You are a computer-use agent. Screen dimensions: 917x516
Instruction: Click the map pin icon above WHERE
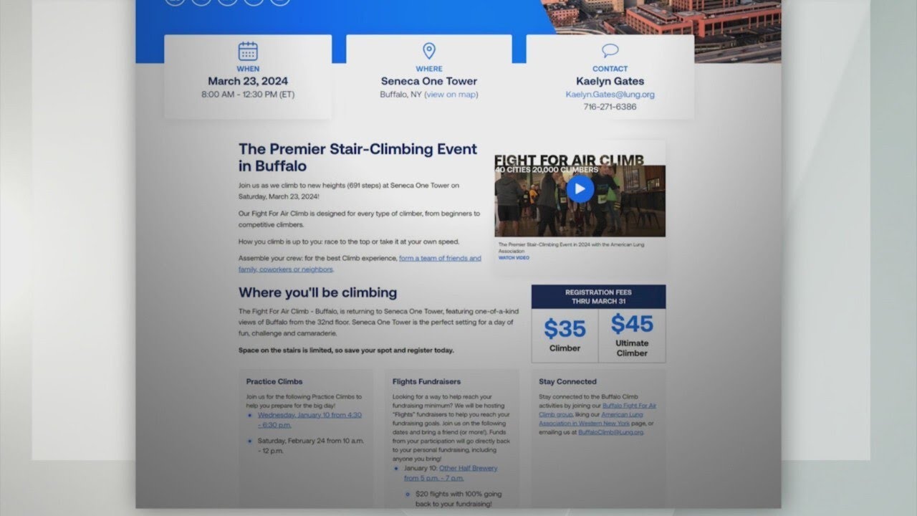[428, 51]
